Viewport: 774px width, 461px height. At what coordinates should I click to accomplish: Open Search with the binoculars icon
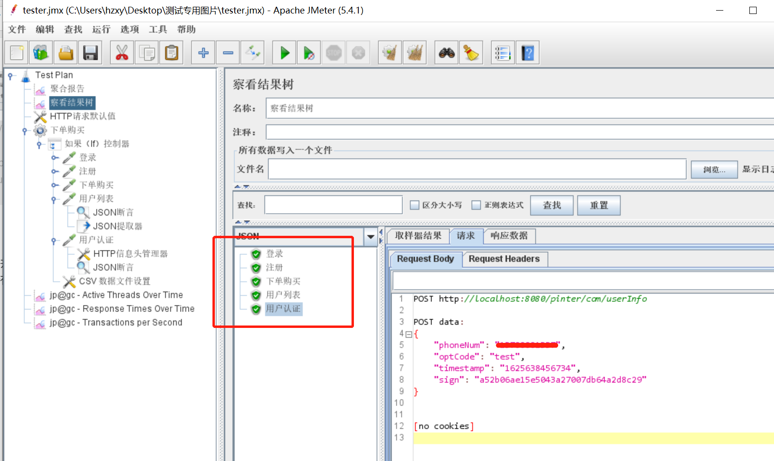pyautogui.click(x=447, y=53)
